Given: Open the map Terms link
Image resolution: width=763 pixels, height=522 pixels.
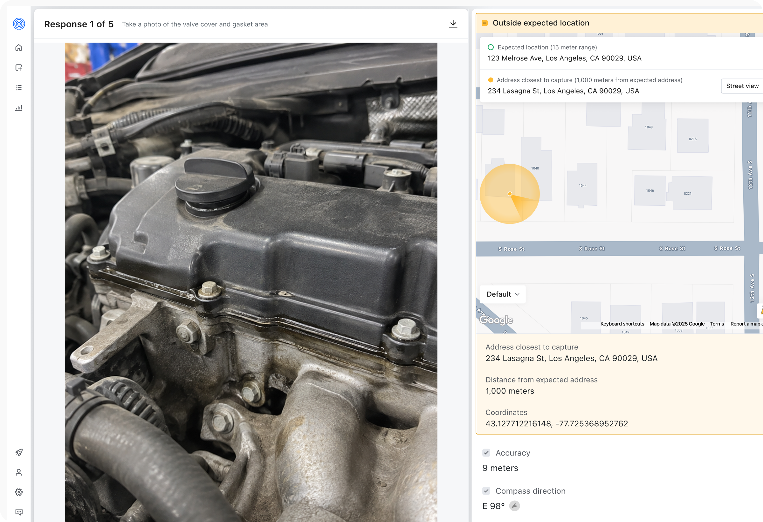Looking at the screenshot, I should [717, 324].
